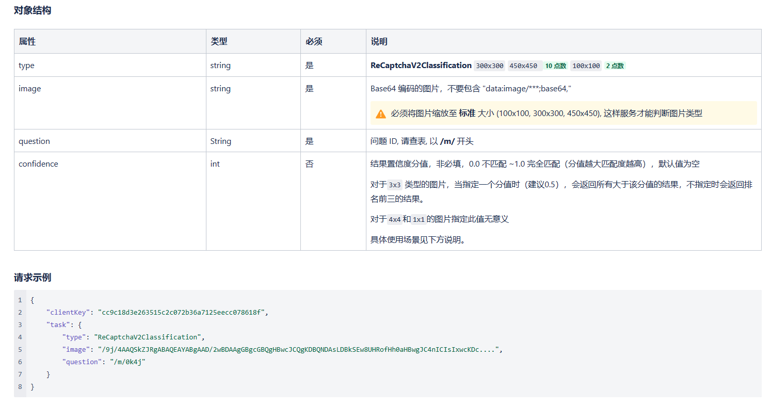Click the "请求示例" section heading

click(x=33, y=278)
